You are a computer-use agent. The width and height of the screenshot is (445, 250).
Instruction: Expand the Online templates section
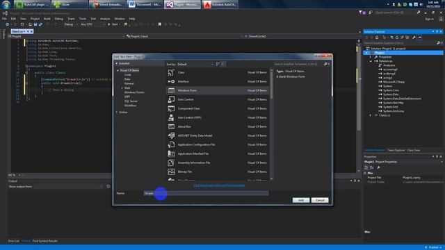117,112
